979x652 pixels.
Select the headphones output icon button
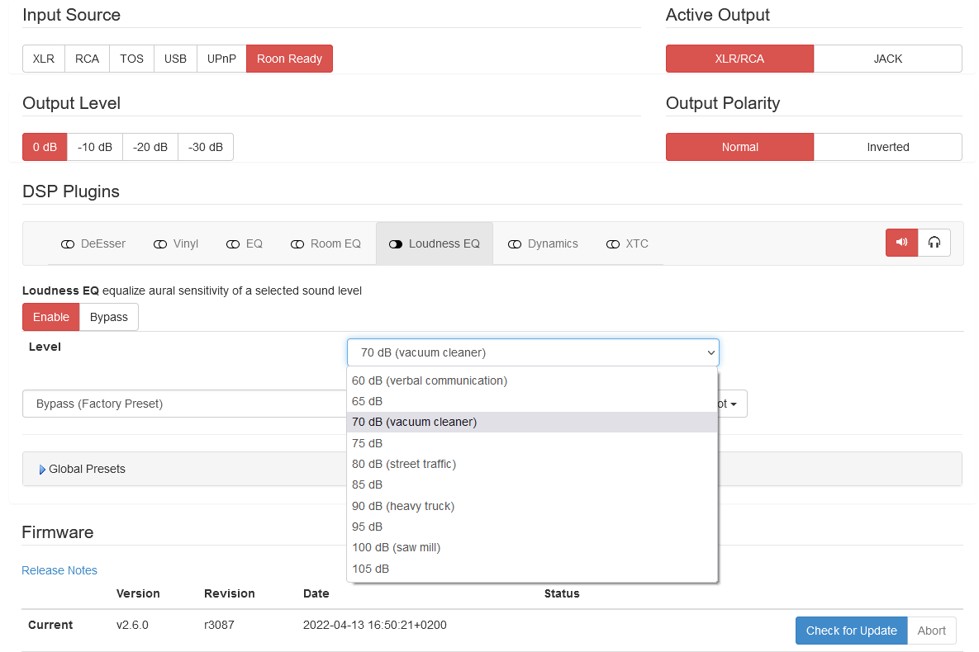934,243
